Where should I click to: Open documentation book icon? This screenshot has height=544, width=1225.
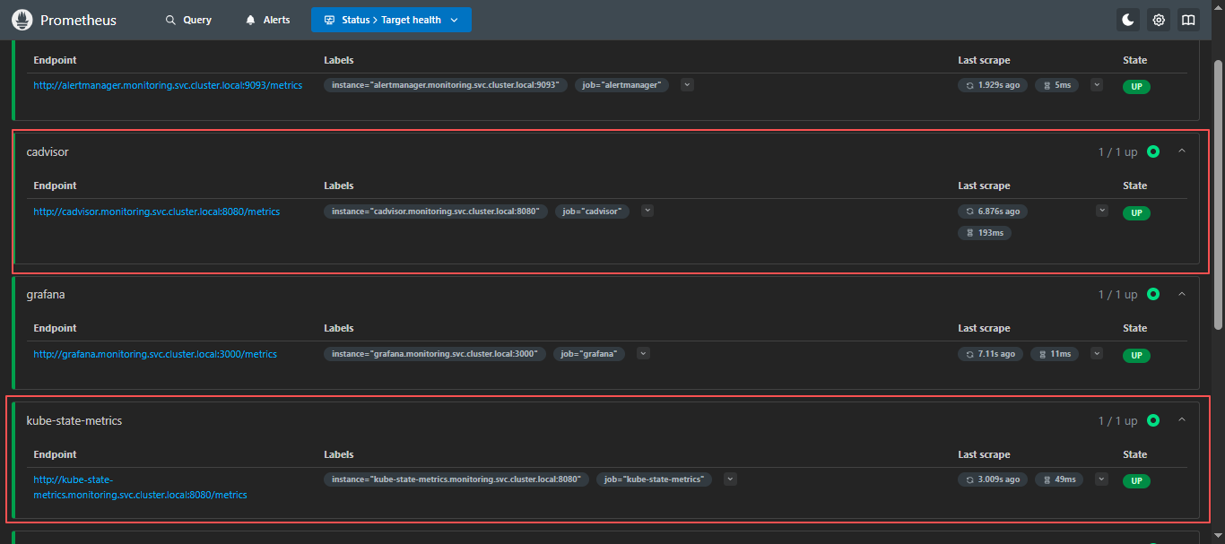[x=1188, y=20]
